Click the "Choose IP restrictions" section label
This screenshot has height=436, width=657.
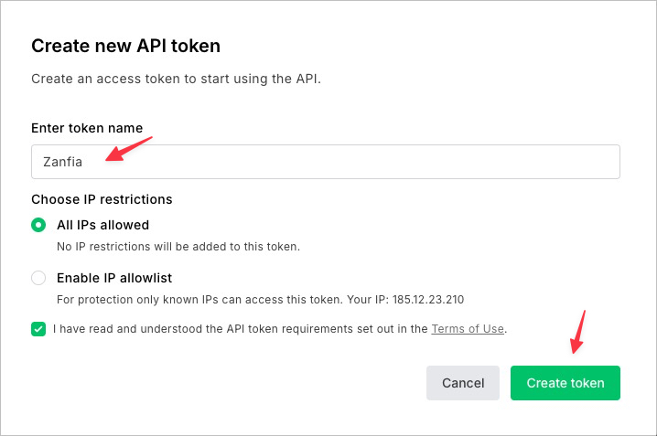point(102,199)
